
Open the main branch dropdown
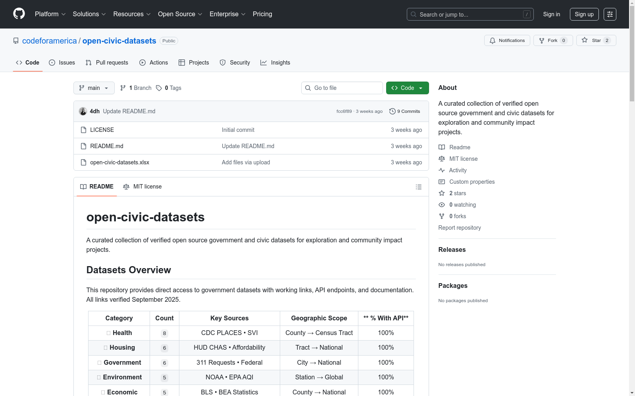(x=94, y=88)
